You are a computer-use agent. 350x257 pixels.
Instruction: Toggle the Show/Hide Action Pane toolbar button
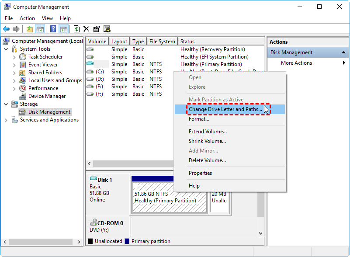click(63, 29)
